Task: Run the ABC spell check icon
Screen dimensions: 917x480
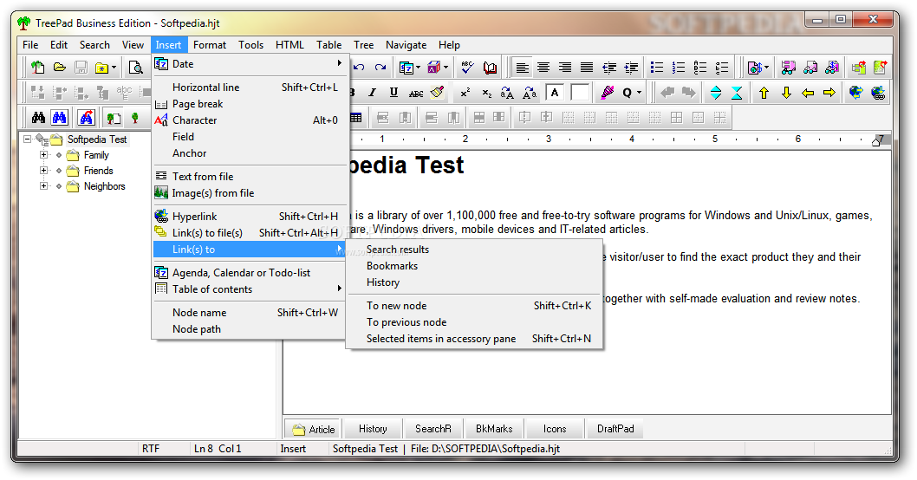Action: coord(466,68)
